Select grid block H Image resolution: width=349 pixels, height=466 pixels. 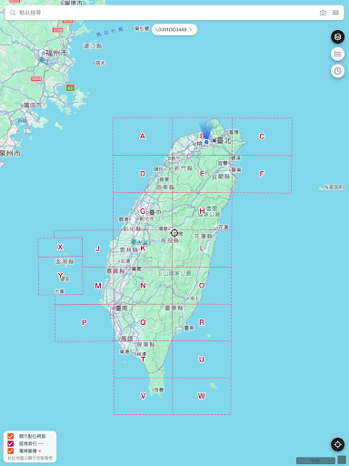tap(202, 211)
